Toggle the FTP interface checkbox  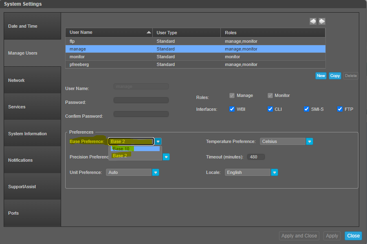point(340,109)
